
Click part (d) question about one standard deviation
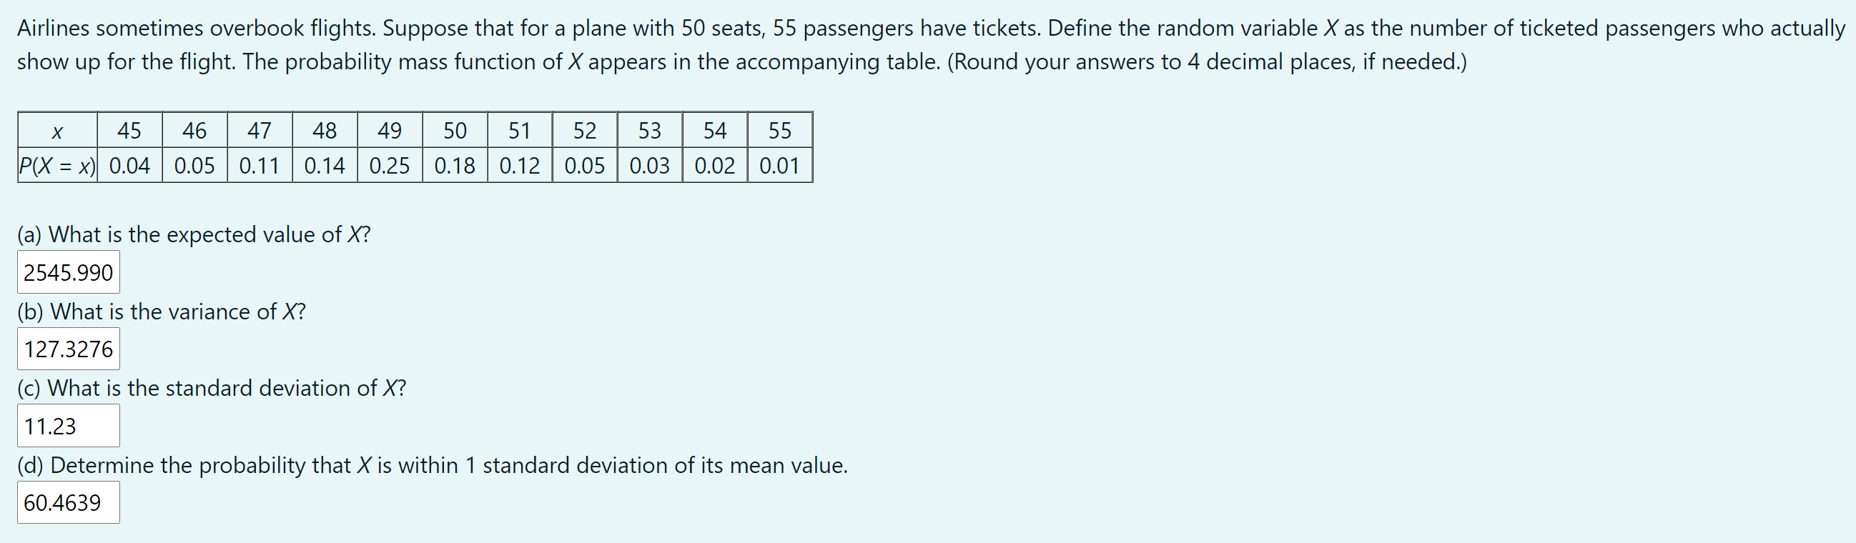coord(431,464)
